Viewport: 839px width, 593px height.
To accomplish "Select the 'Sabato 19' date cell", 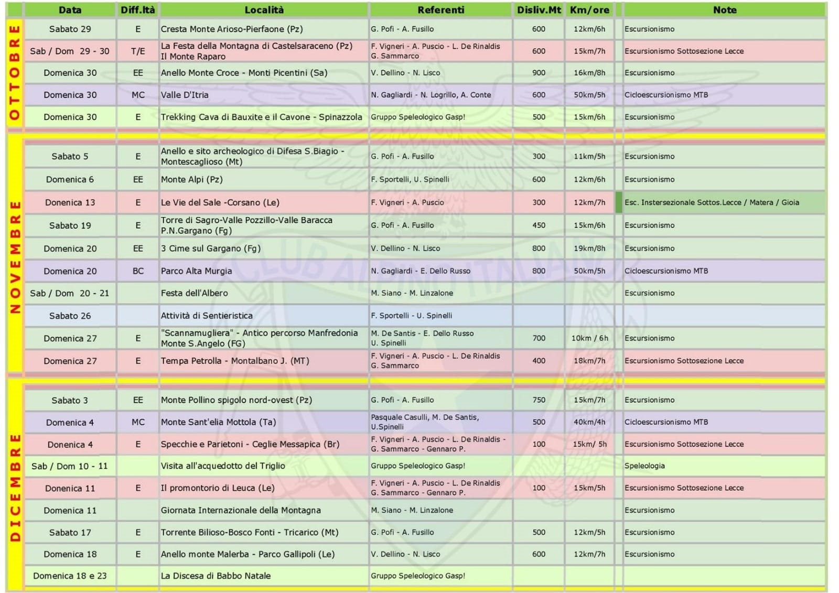I will coord(70,225).
